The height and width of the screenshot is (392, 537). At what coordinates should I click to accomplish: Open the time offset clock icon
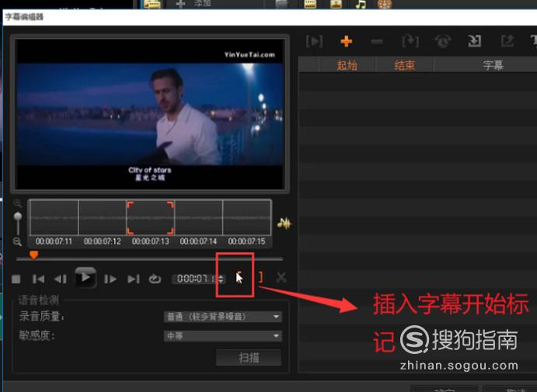click(442, 41)
